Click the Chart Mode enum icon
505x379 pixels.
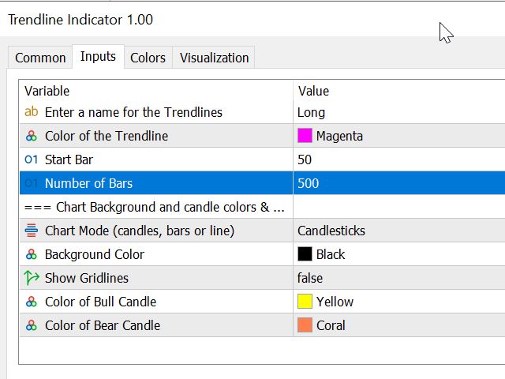(32, 231)
